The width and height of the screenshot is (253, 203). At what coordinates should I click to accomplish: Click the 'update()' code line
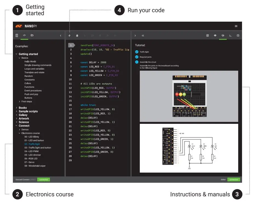pyautogui.click(x=86, y=54)
